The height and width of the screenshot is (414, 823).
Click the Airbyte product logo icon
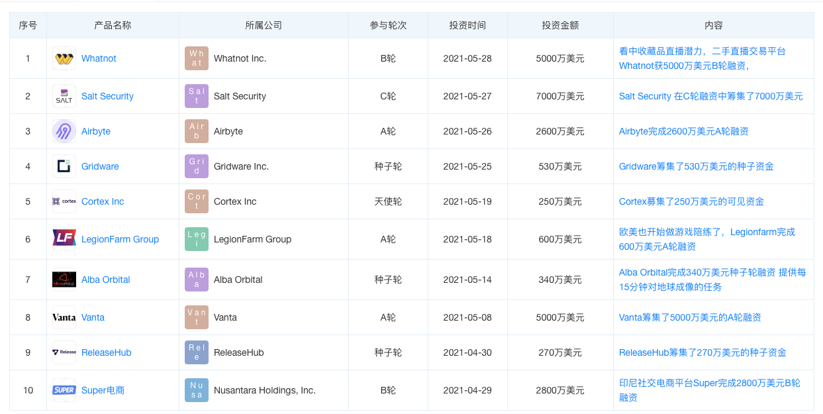click(64, 131)
